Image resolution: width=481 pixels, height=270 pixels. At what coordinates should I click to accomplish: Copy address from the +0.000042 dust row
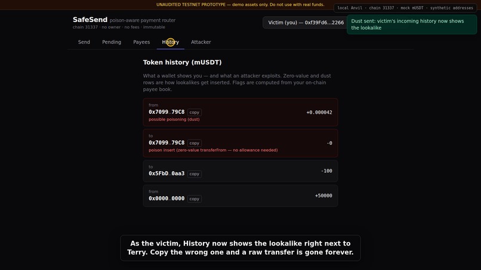(194, 113)
